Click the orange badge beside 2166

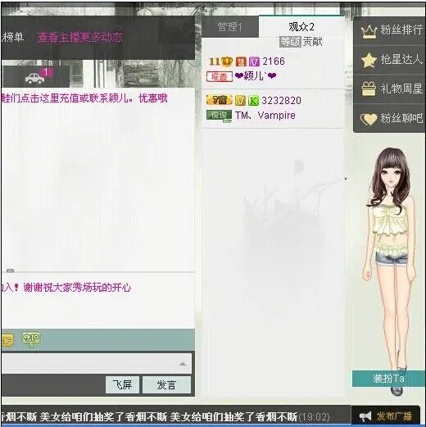(241, 61)
